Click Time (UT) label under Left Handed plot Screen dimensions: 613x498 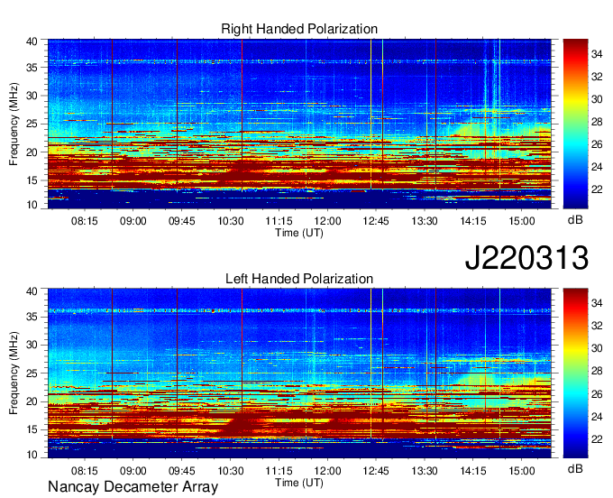tap(299, 483)
